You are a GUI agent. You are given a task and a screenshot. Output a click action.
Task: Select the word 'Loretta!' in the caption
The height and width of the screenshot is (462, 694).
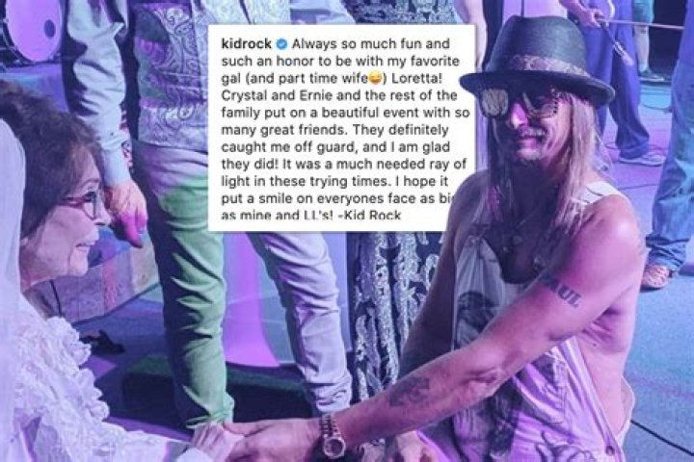click(x=416, y=78)
